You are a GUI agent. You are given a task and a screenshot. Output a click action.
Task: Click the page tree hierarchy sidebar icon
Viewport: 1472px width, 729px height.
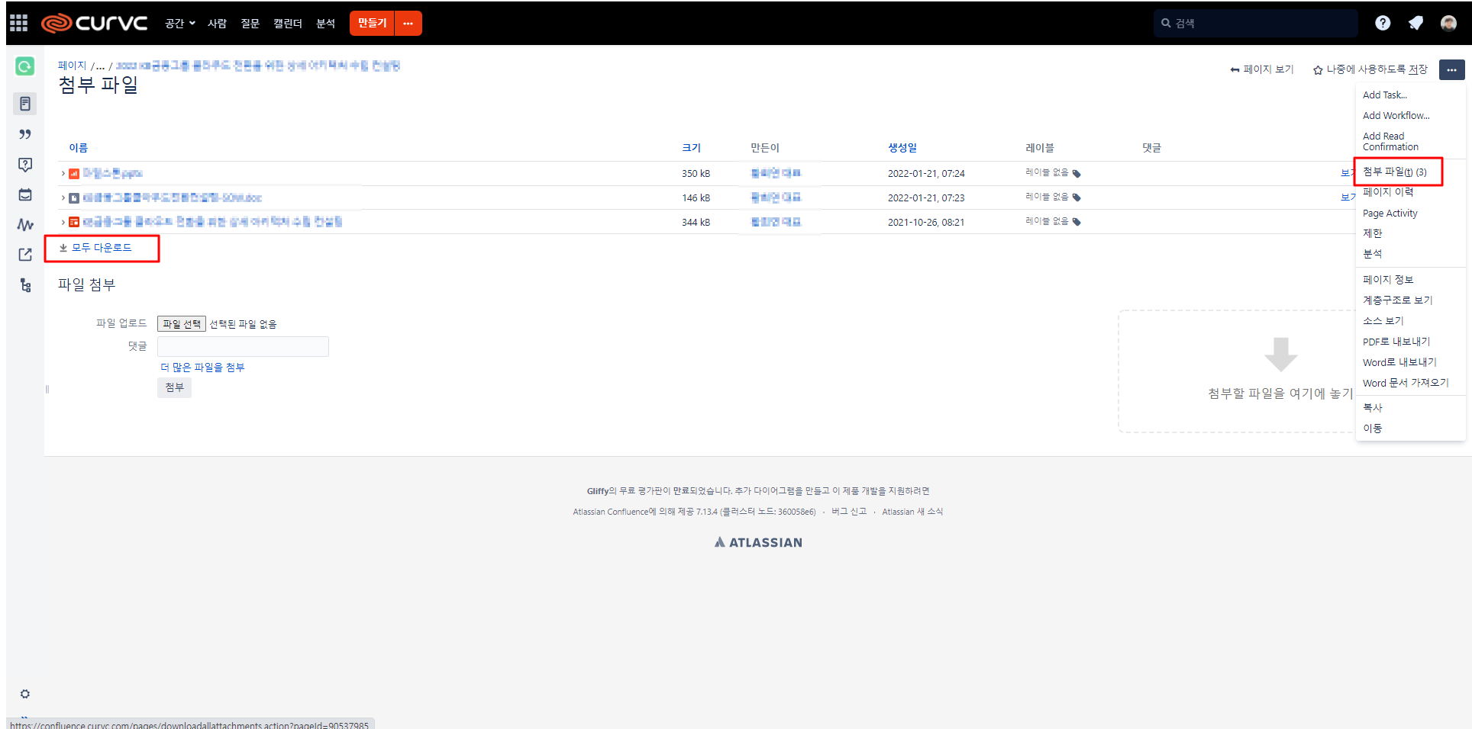point(25,285)
